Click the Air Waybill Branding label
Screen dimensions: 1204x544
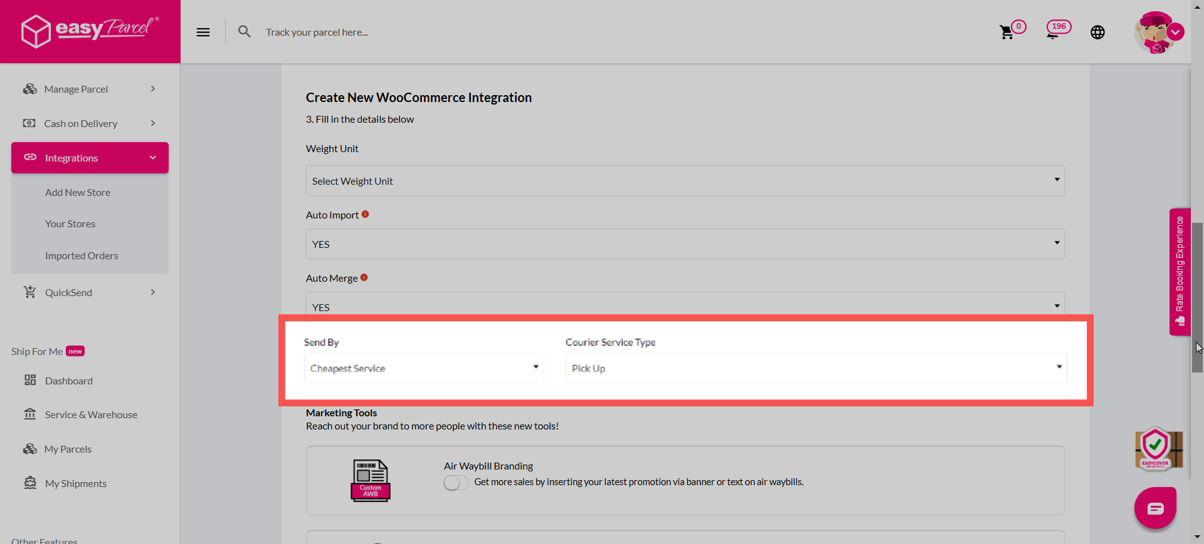point(488,466)
